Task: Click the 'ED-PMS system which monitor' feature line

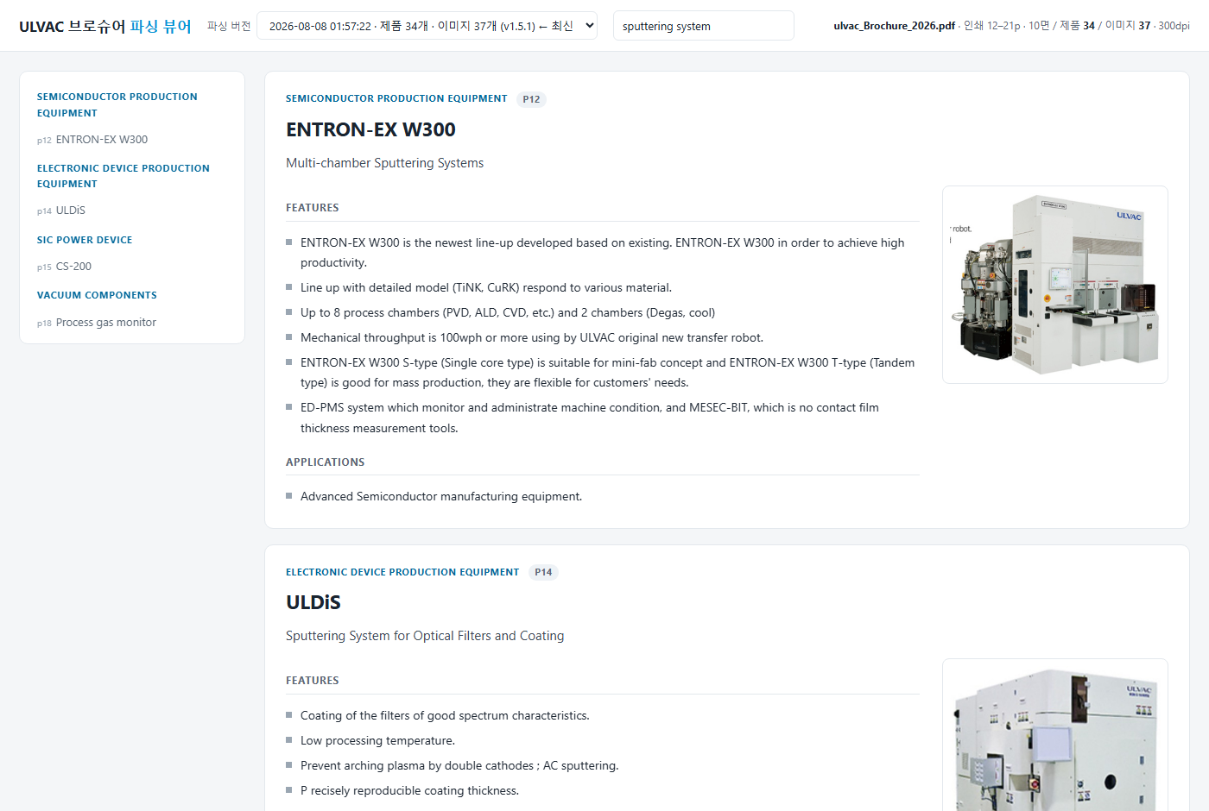Action: click(590, 418)
